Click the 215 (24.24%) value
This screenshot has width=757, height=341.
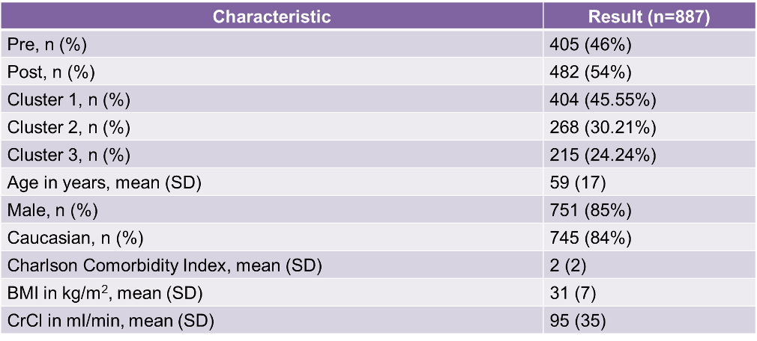603,155
